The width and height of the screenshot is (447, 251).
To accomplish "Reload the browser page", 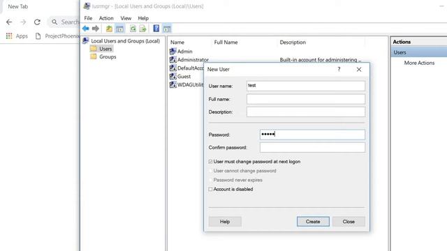I will click(37, 22).
